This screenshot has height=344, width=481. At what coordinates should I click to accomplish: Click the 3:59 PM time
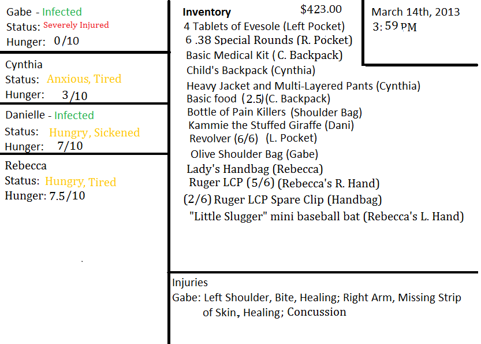(395, 27)
